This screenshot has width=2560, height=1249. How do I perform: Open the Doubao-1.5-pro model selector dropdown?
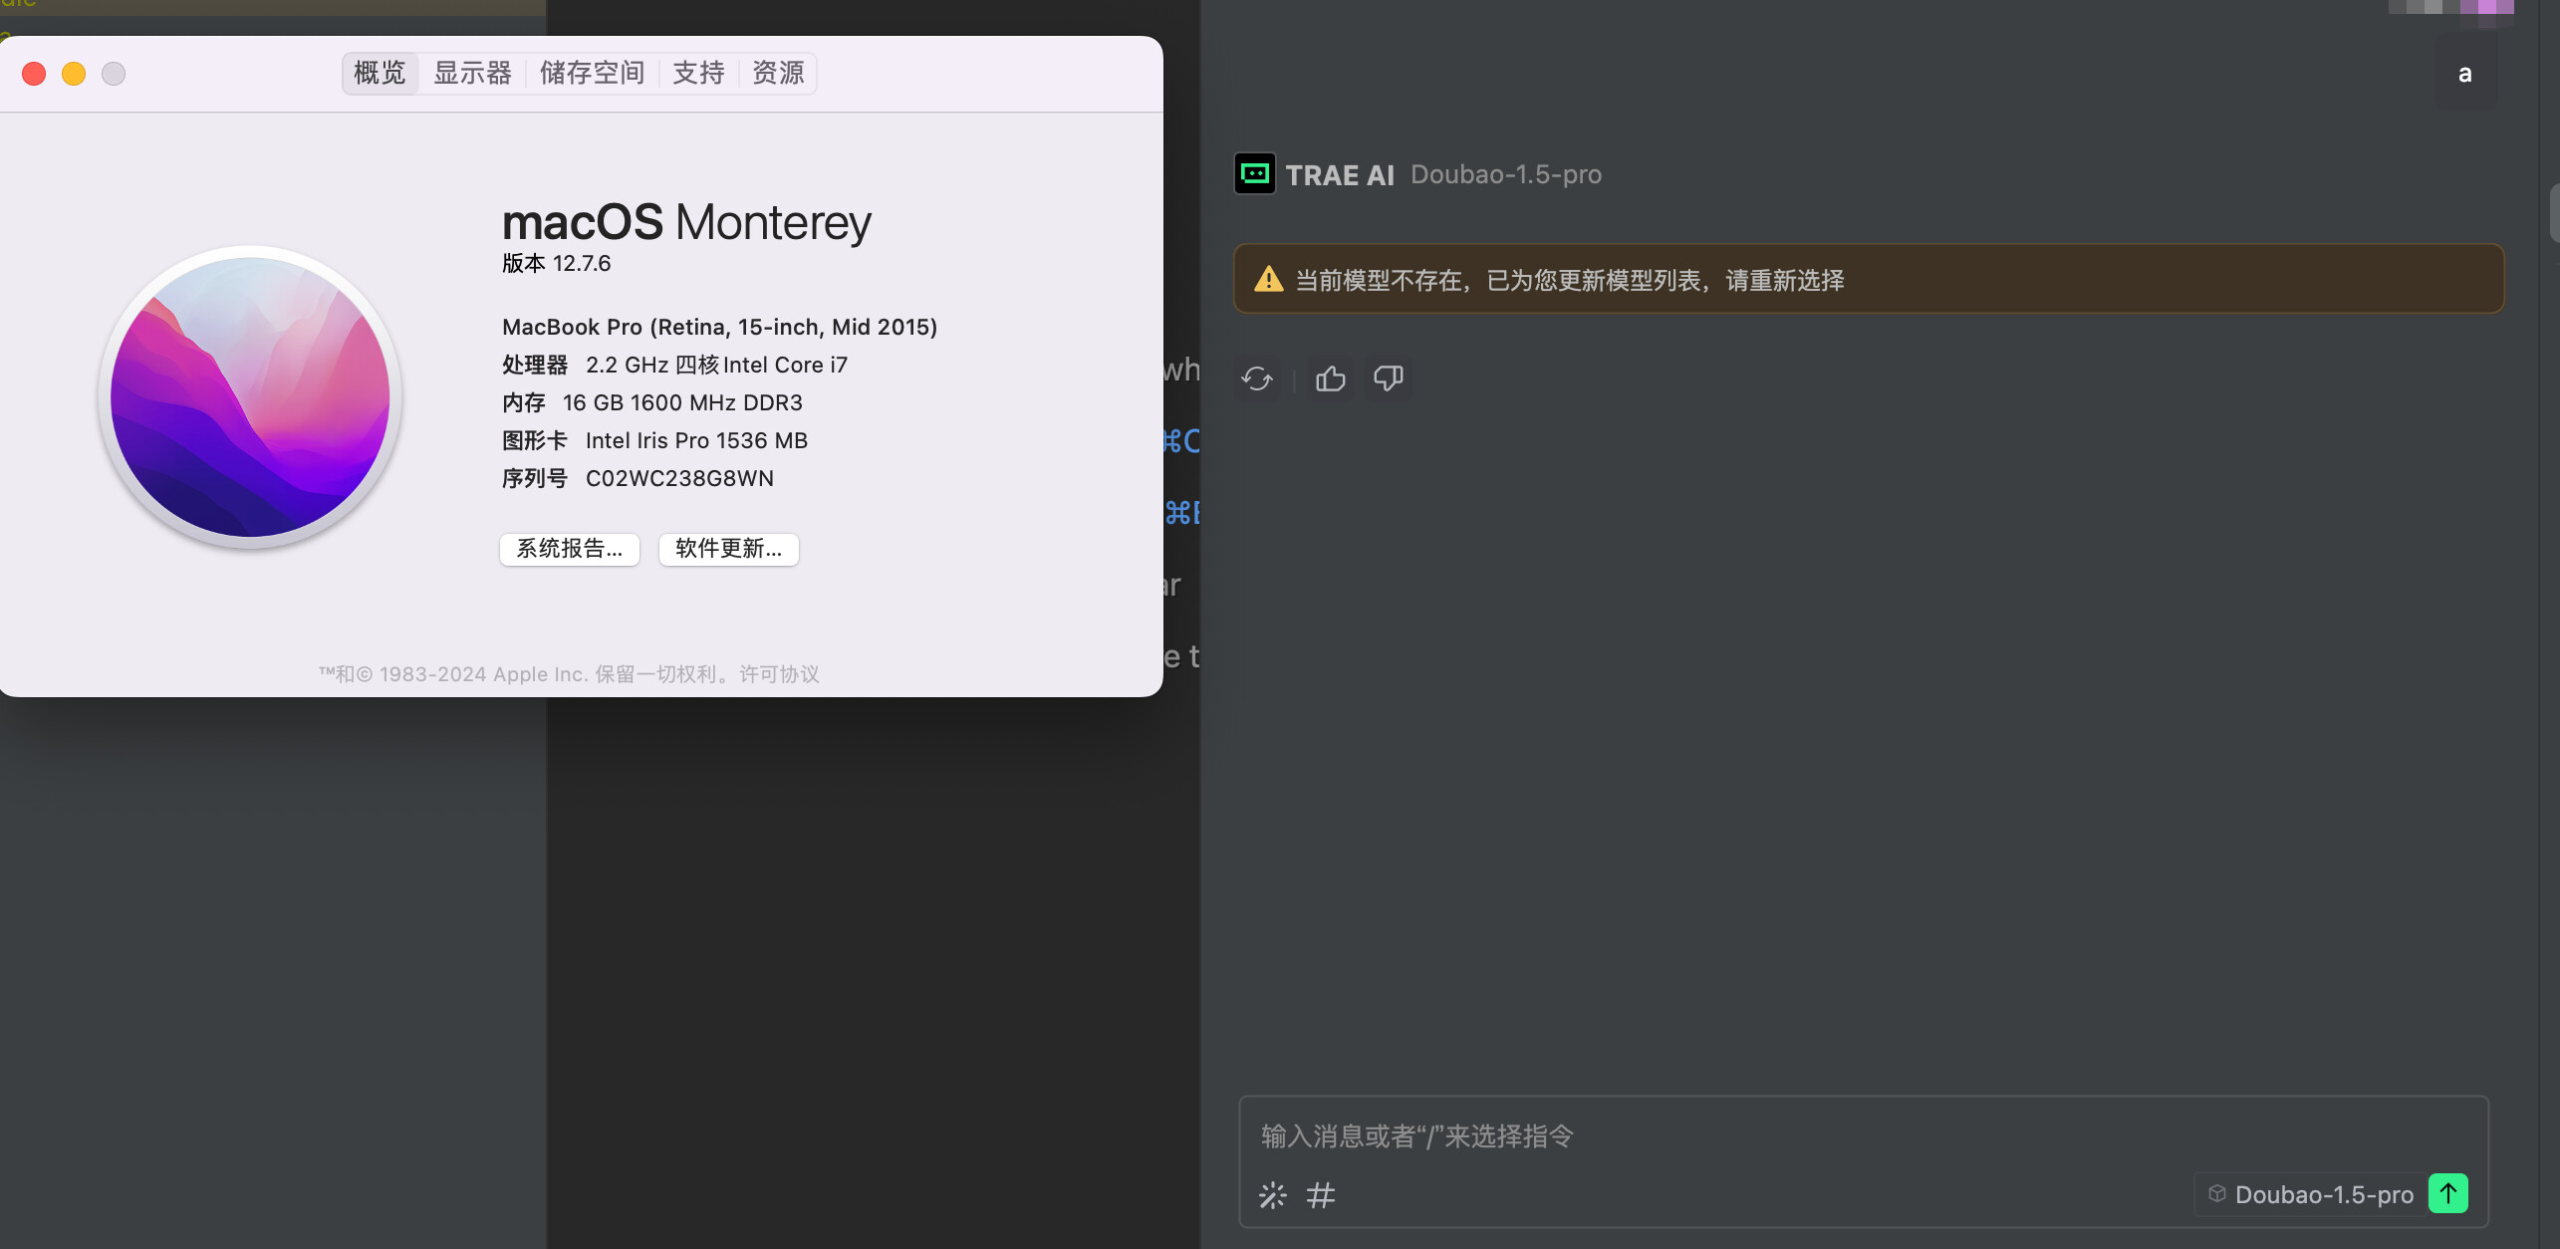click(2311, 1194)
